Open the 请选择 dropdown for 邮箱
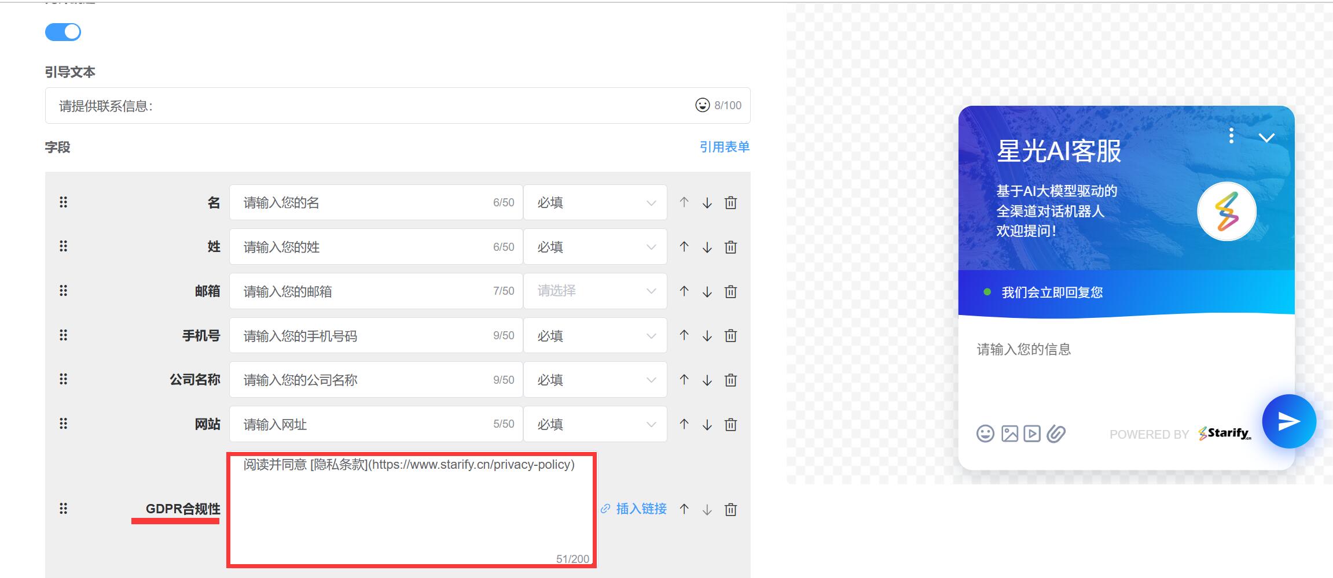The width and height of the screenshot is (1333, 578). point(595,291)
